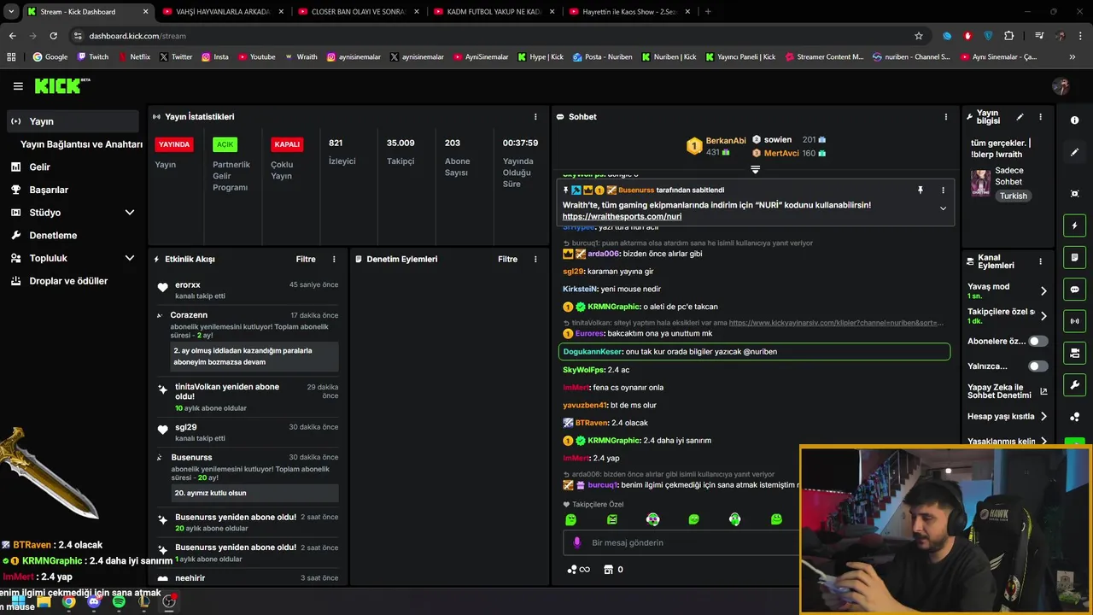Click the camera icon in right toolbar
The height and width of the screenshot is (615, 1093).
click(x=1074, y=353)
